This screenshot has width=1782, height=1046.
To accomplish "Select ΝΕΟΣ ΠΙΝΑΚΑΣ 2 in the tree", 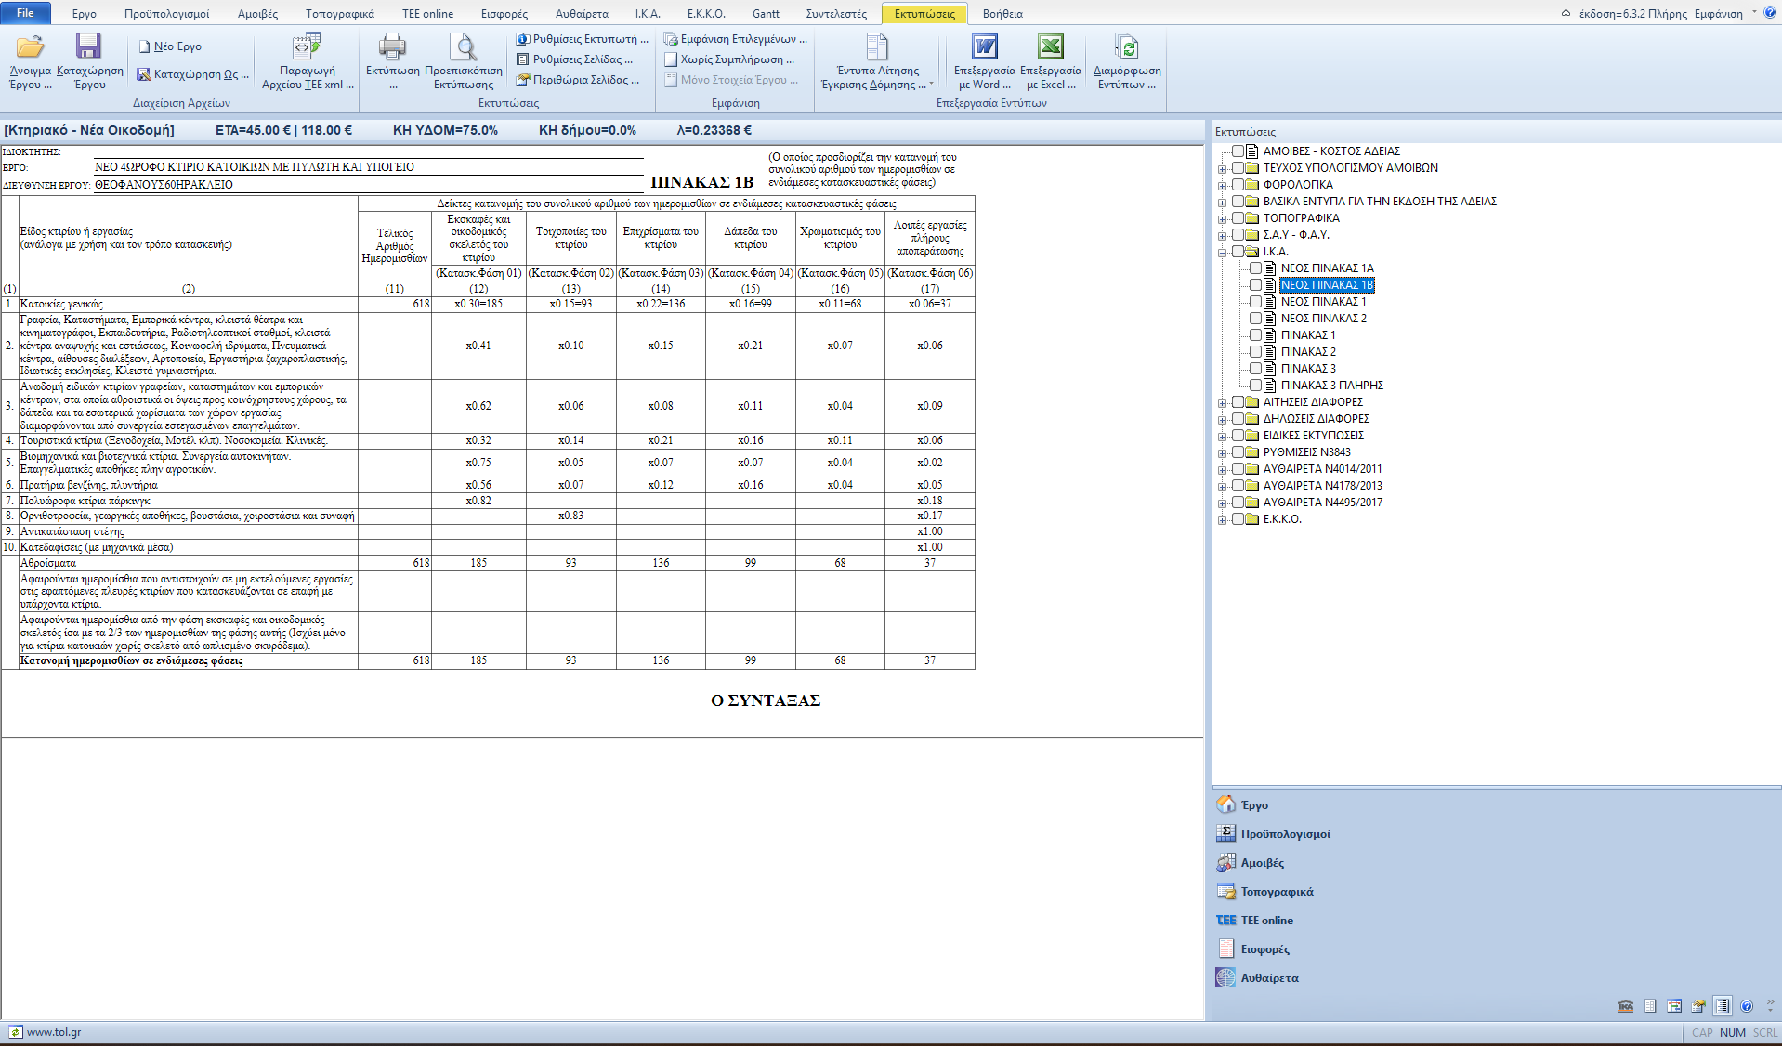I will click(x=1323, y=319).
